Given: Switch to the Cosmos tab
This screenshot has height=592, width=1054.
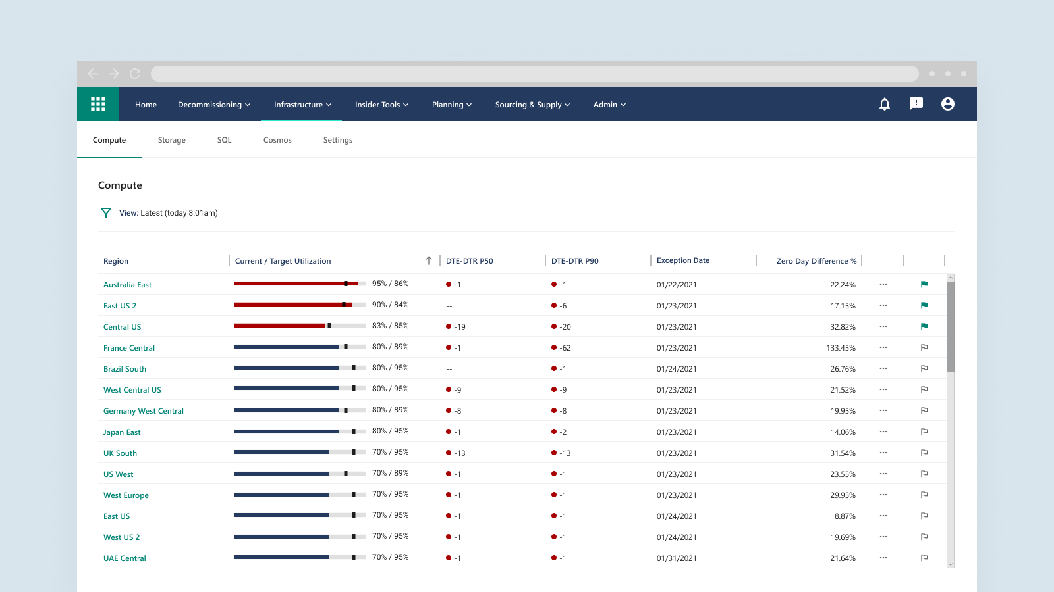Looking at the screenshot, I should (x=277, y=140).
